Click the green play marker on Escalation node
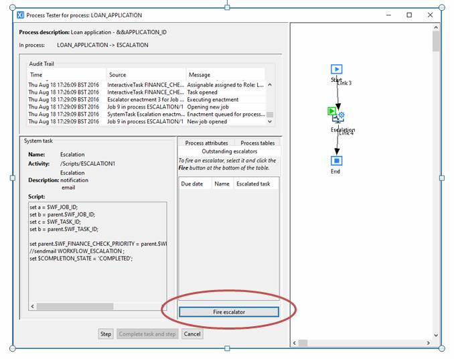This screenshot has height=359, width=454. click(x=331, y=111)
